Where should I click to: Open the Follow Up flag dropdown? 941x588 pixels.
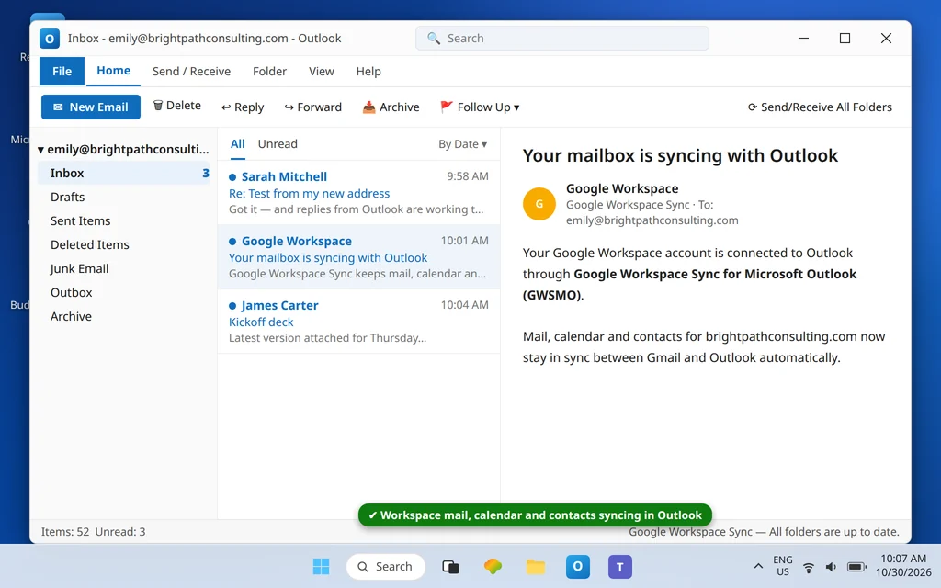(480, 107)
